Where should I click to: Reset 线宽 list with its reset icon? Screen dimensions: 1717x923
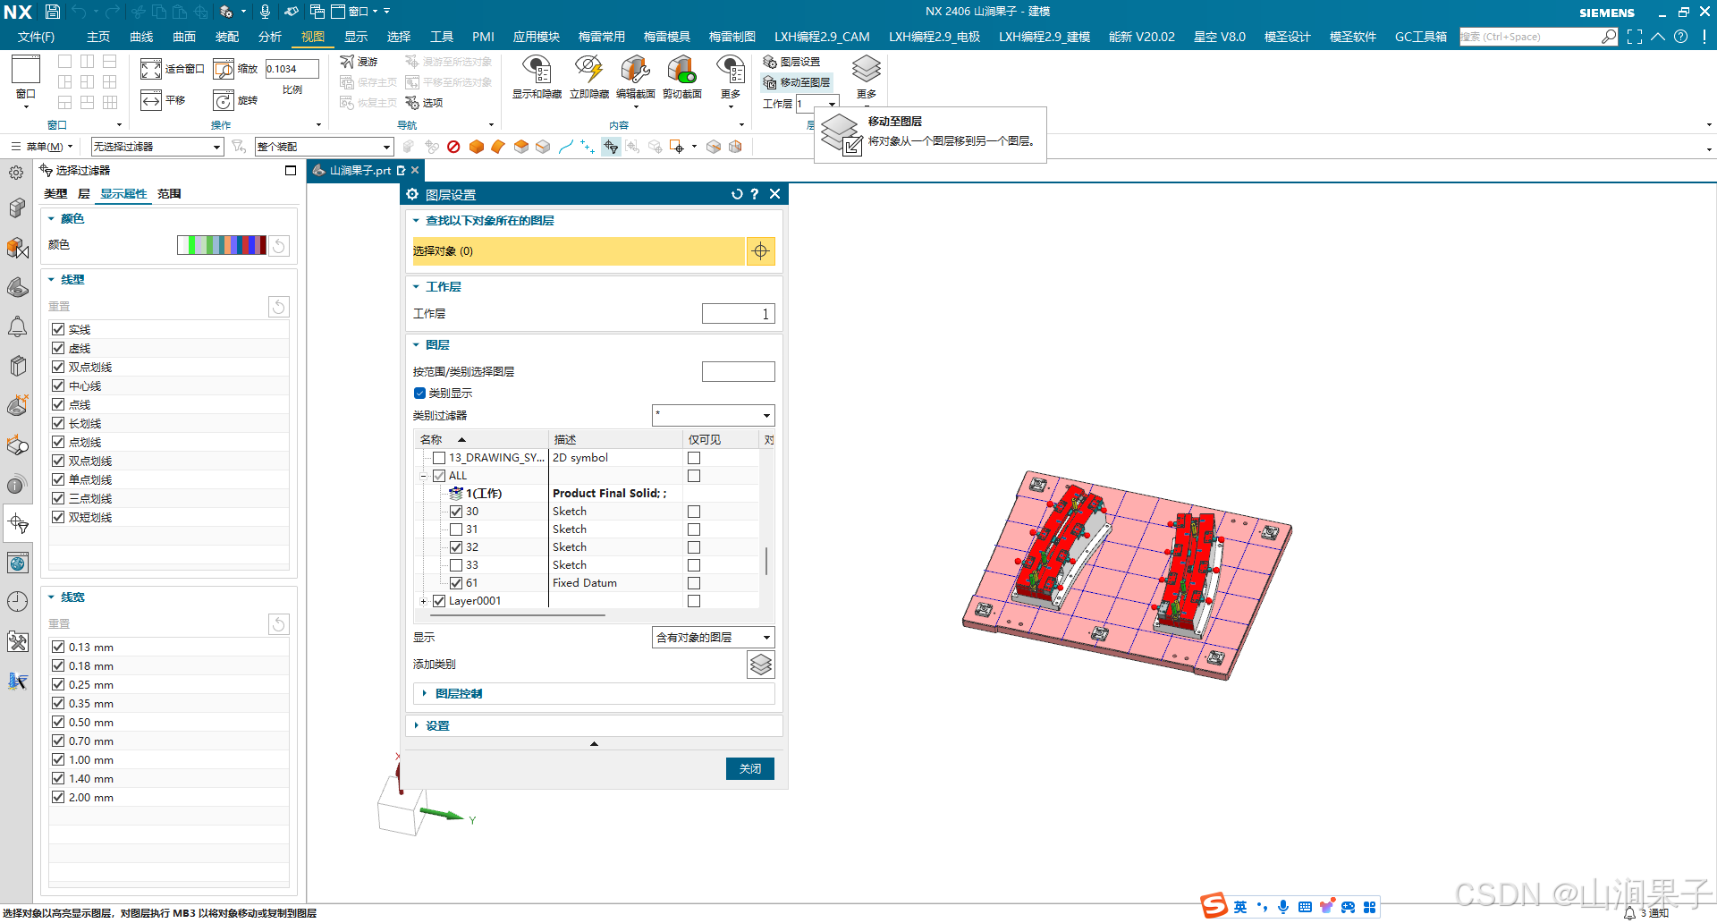pos(278,624)
